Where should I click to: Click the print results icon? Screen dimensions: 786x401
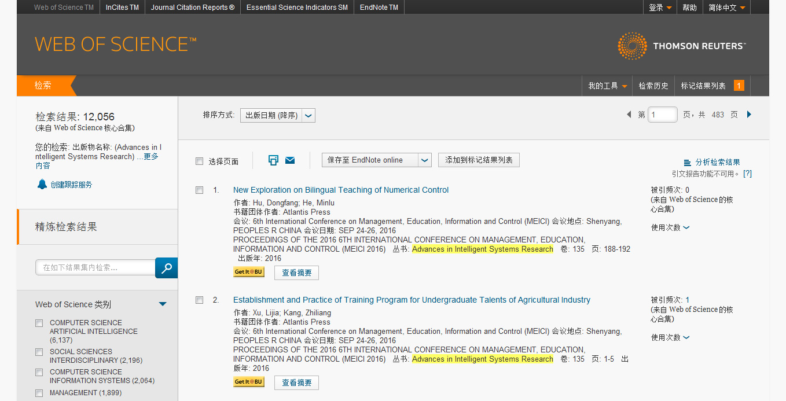(273, 160)
